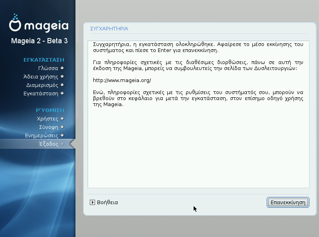Select the Άδεια χρήσης step in the sidebar
The image size is (319, 237).
click(41, 77)
